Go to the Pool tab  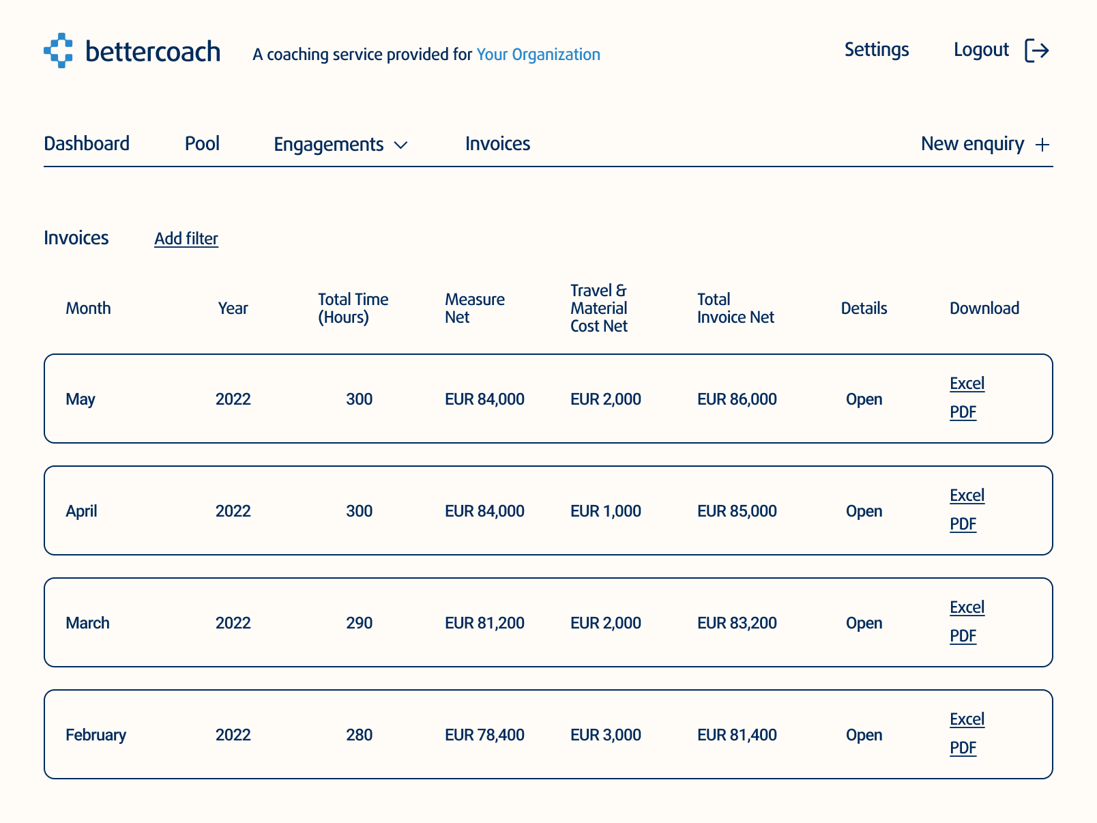pyautogui.click(x=202, y=144)
